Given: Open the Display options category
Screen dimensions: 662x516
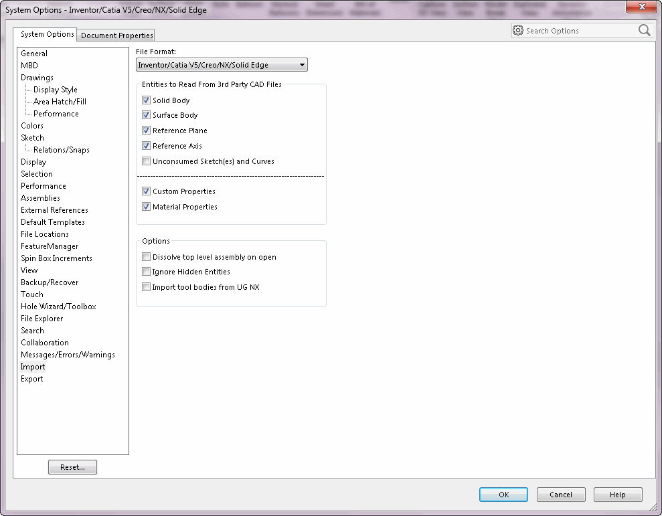Looking at the screenshot, I should 33,162.
